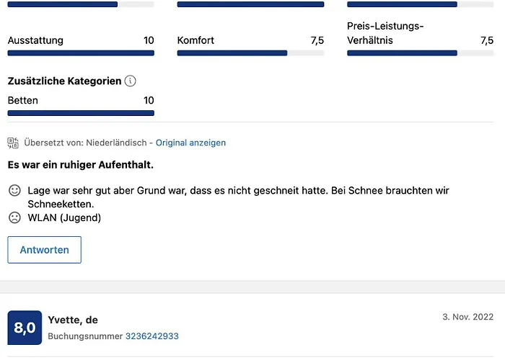Click the Komfort rating bar
The width and height of the screenshot is (505, 360).
click(250, 53)
